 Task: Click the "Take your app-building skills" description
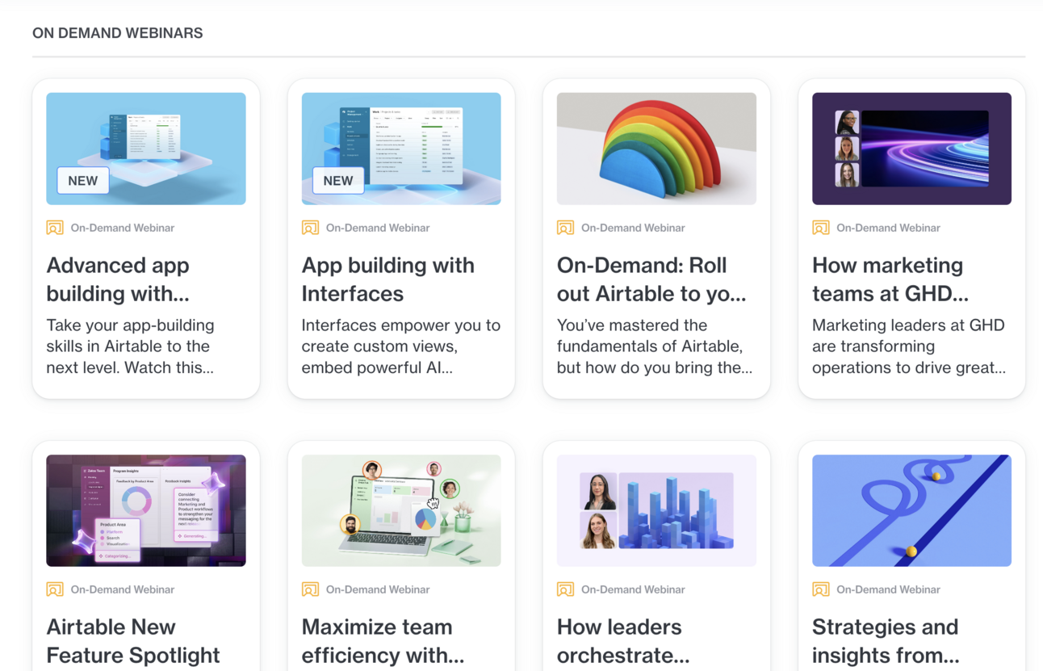(x=131, y=346)
